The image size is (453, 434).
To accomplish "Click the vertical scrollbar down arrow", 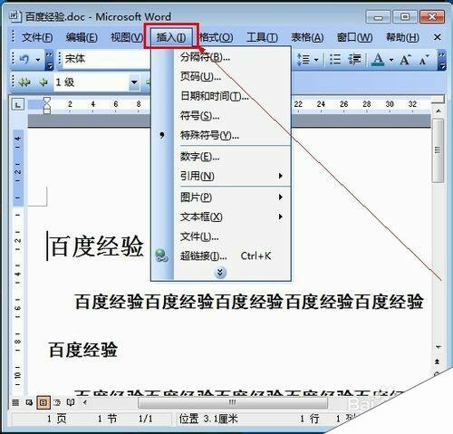I will click(439, 346).
